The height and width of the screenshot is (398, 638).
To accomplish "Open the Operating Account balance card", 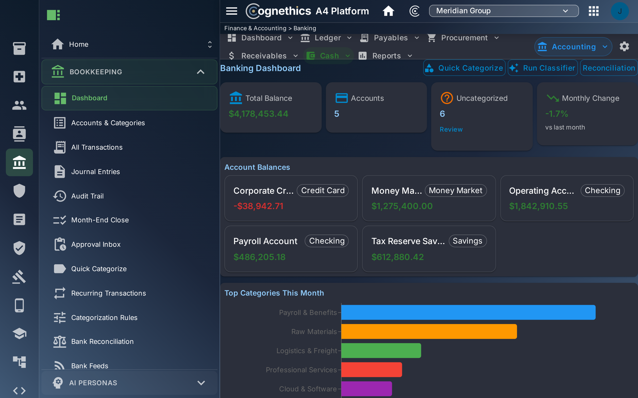I will pyautogui.click(x=567, y=198).
